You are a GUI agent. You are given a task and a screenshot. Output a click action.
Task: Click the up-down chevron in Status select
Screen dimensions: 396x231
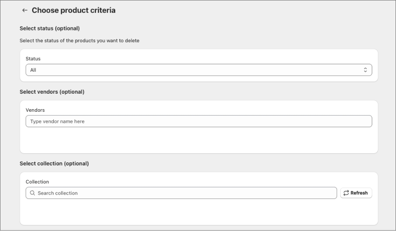pyautogui.click(x=365, y=70)
